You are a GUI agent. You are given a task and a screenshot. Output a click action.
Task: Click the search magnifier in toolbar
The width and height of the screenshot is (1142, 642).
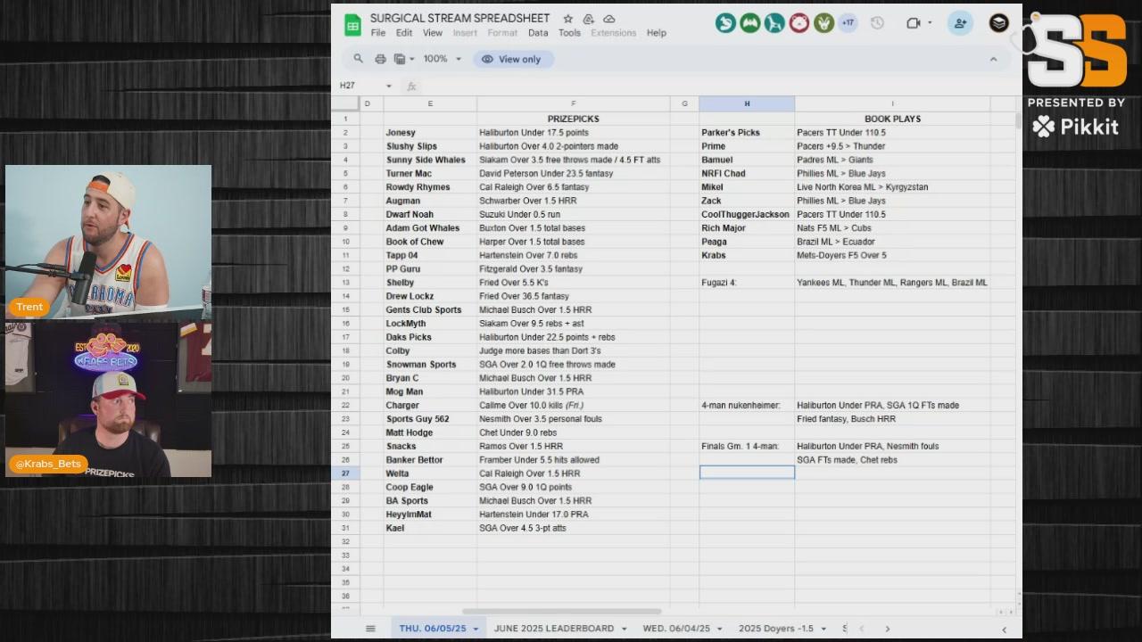(x=358, y=59)
